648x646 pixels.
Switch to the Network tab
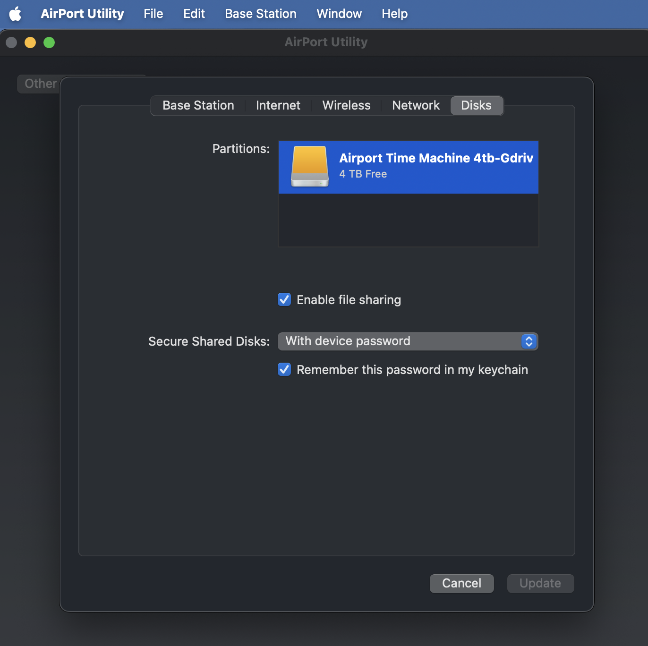point(416,105)
